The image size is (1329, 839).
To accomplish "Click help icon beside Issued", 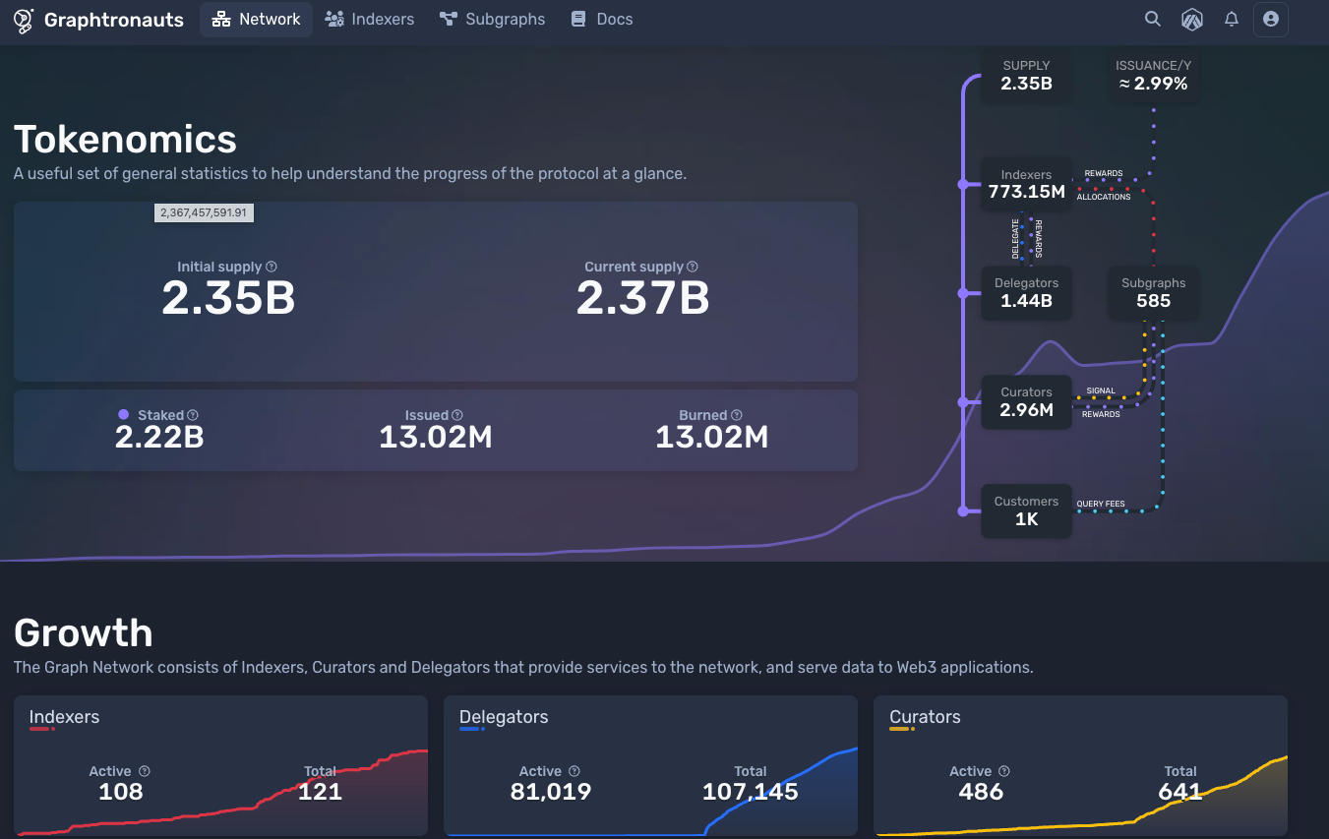I will coord(457,415).
